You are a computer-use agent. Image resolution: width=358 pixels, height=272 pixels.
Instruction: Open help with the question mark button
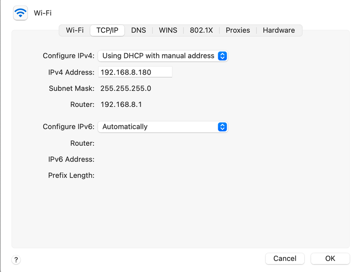click(x=16, y=260)
